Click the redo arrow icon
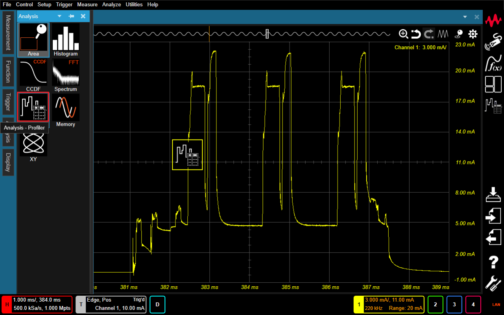The width and height of the screenshot is (504, 315). coord(429,34)
